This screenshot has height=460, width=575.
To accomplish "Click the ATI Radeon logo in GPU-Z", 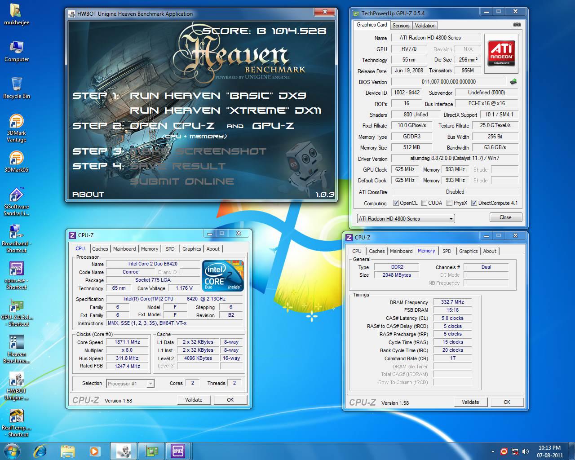I will click(501, 53).
